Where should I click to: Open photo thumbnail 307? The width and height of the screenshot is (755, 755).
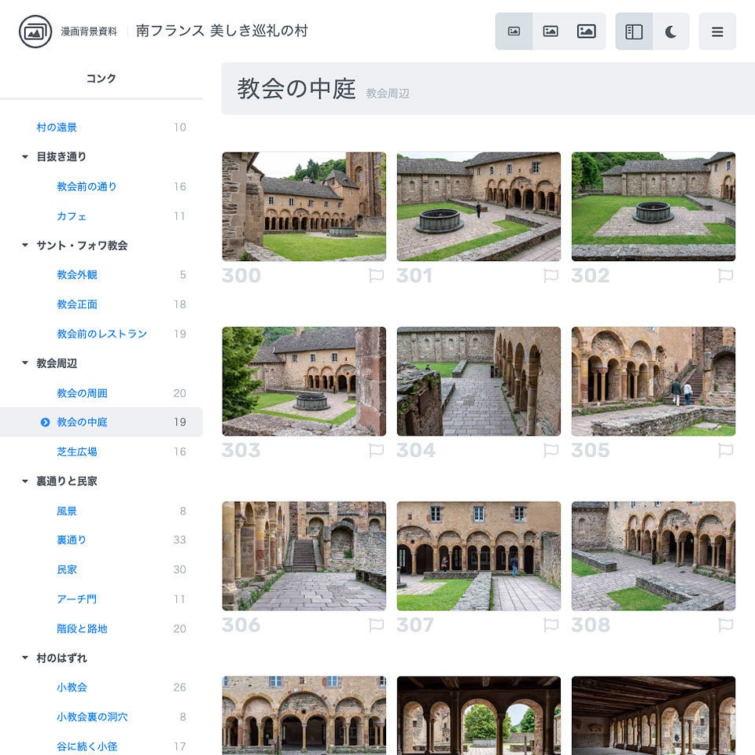coord(479,556)
